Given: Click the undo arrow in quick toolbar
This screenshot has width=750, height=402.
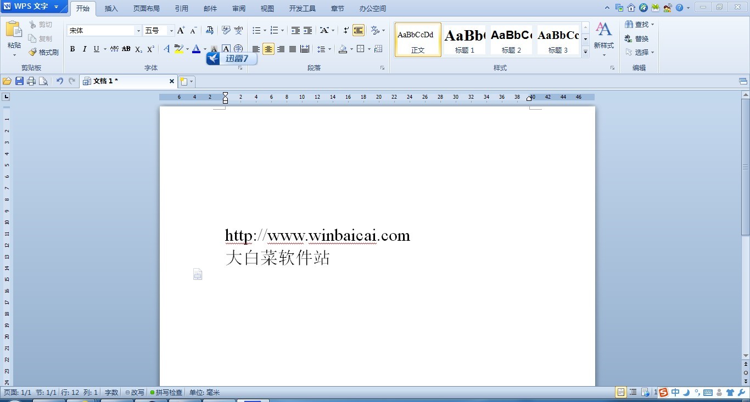Looking at the screenshot, I should (60, 81).
